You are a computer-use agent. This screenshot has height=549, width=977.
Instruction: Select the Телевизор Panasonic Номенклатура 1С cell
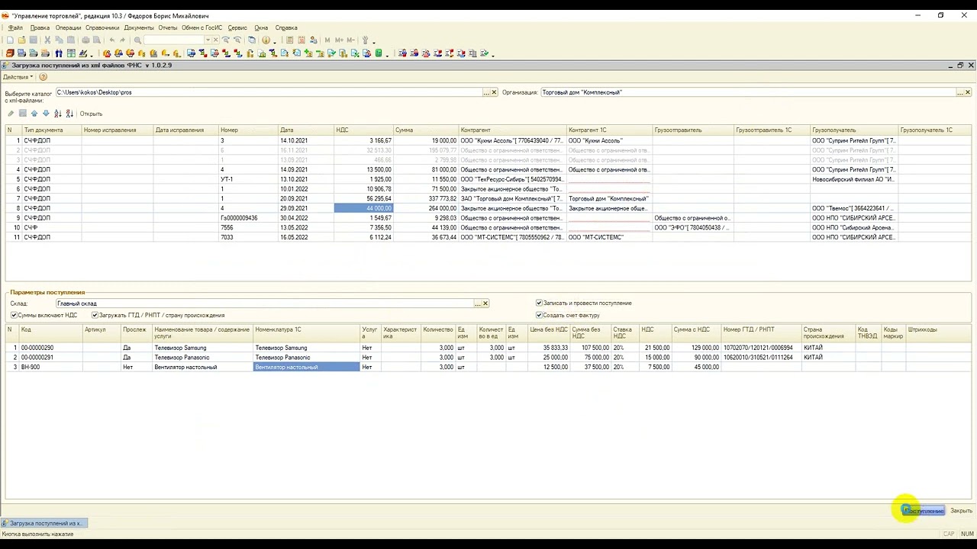point(306,358)
